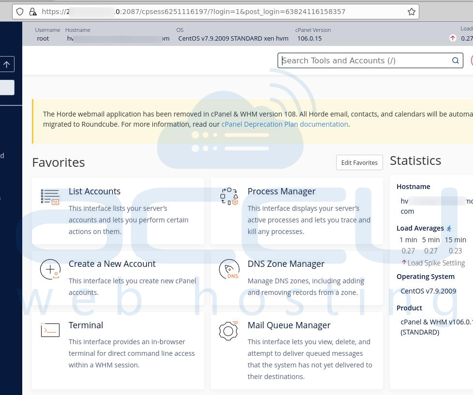
Task: Click the load spike arrow icon in header
Action: point(453,38)
